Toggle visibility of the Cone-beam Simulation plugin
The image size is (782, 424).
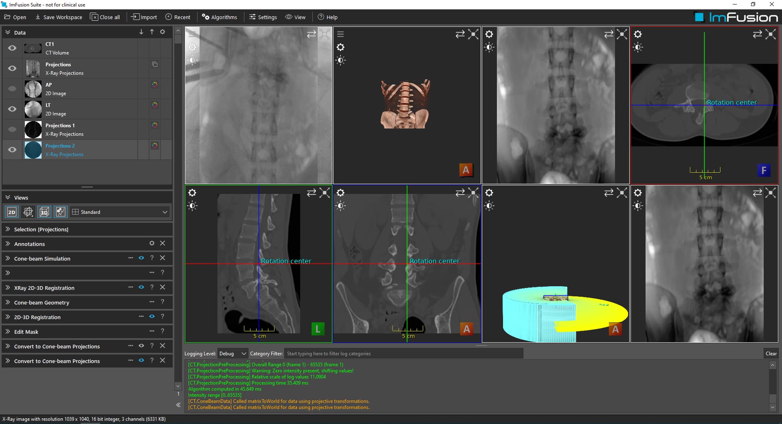tap(141, 258)
